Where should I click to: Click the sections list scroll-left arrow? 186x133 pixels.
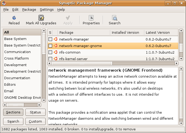click(x=5, y=105)
